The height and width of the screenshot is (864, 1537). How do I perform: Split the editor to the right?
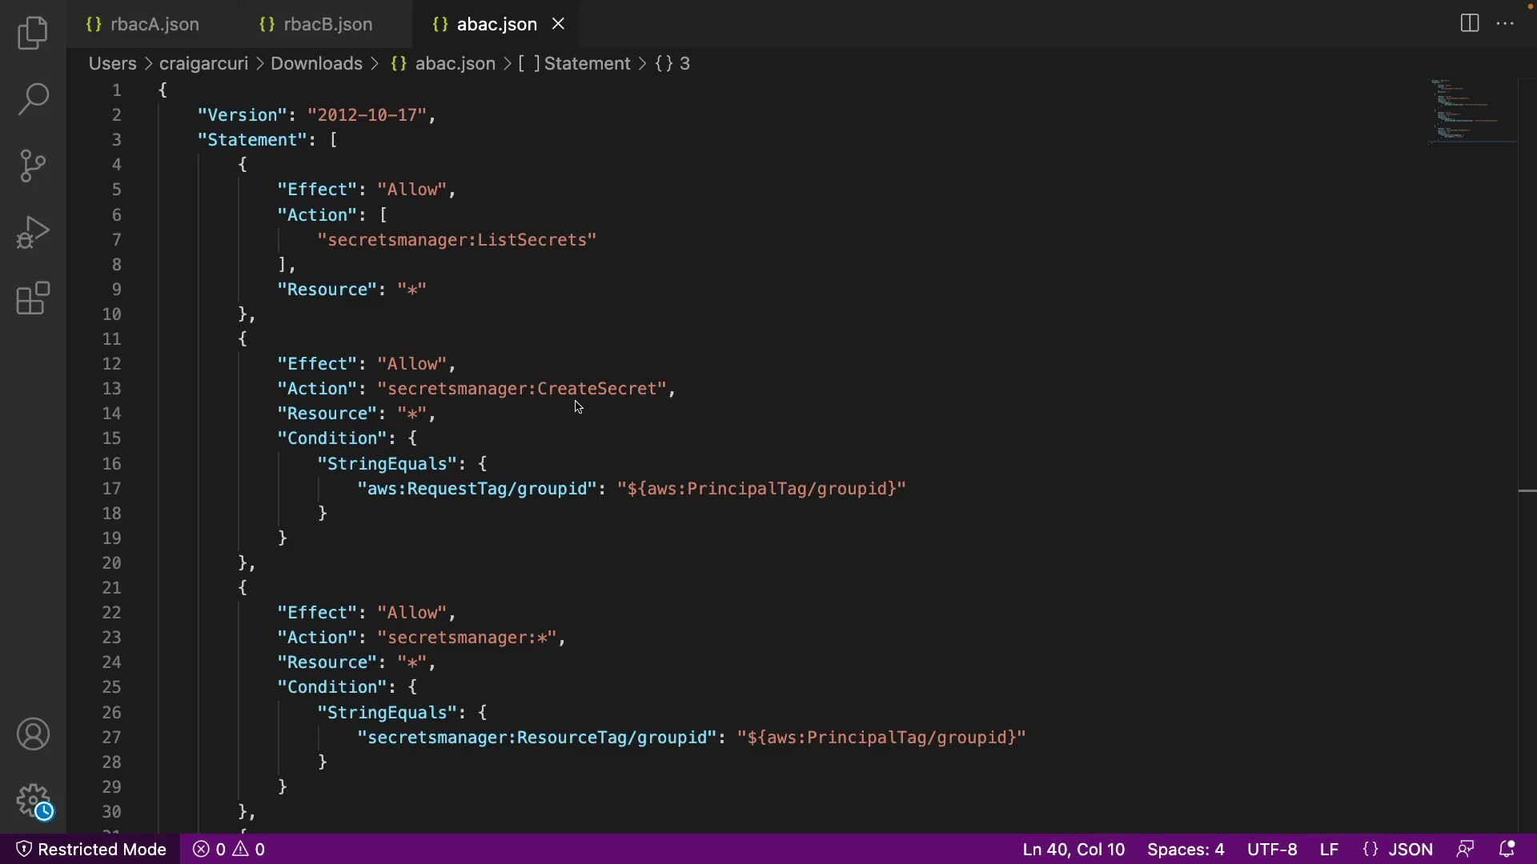click(1470, 23)
